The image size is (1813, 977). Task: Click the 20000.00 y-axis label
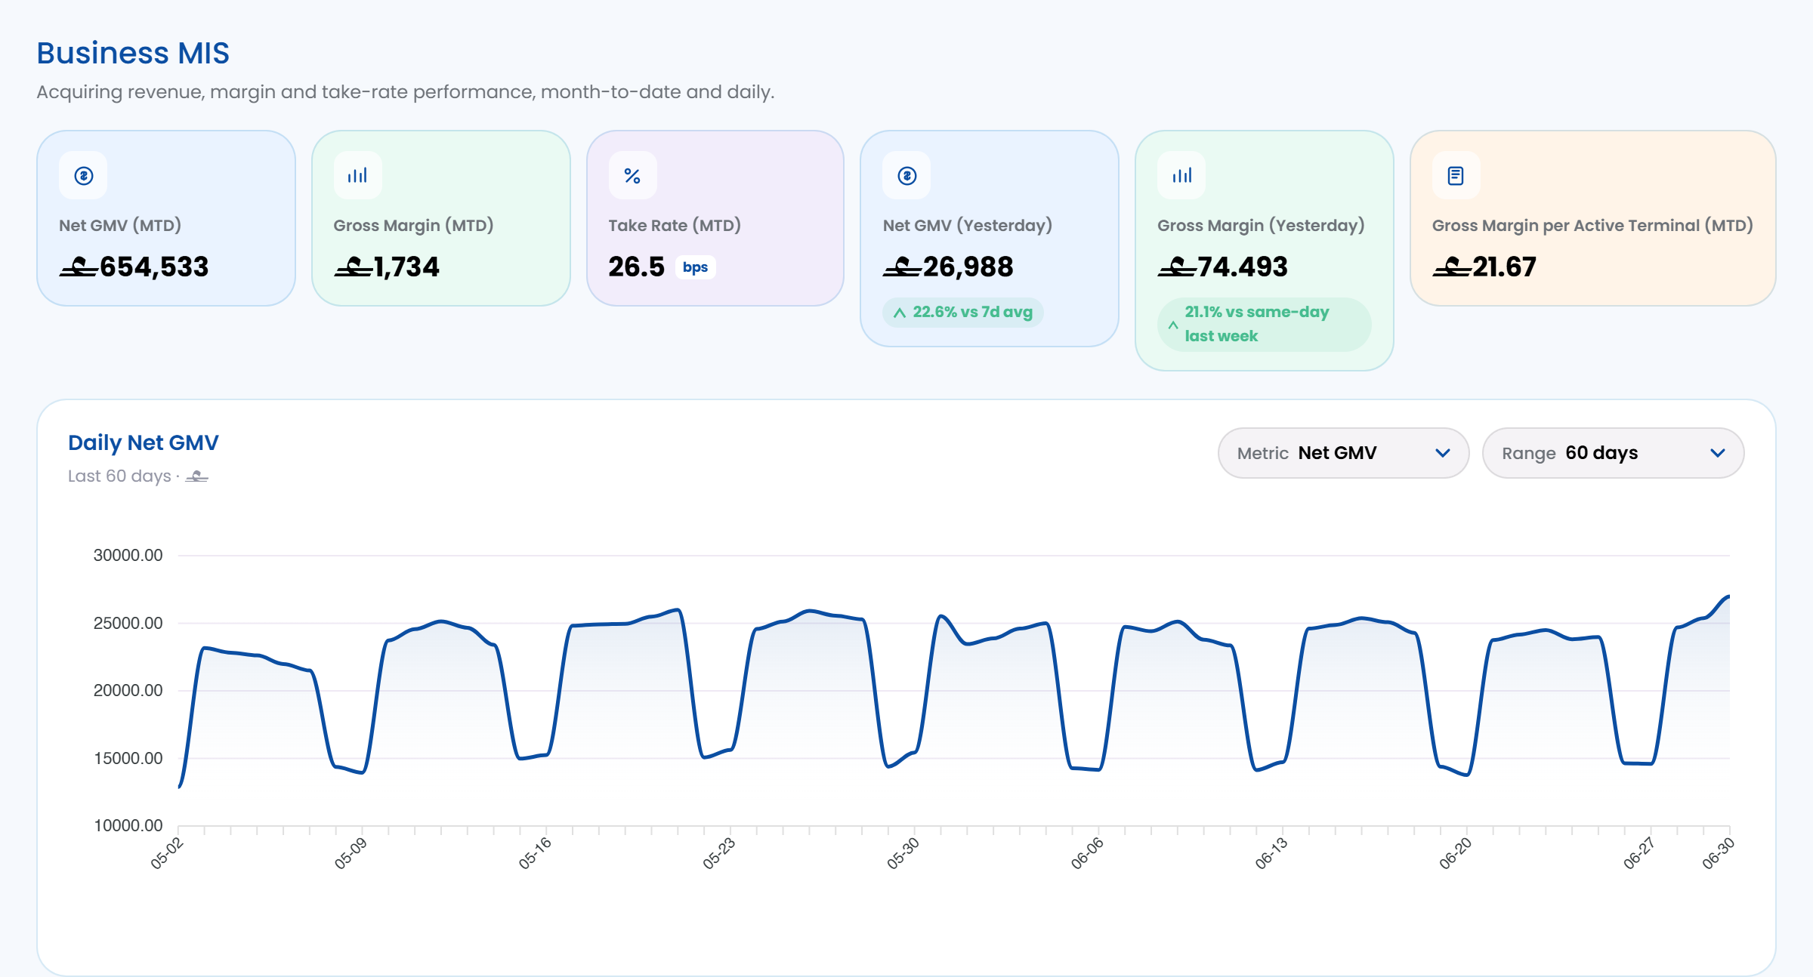128,690
